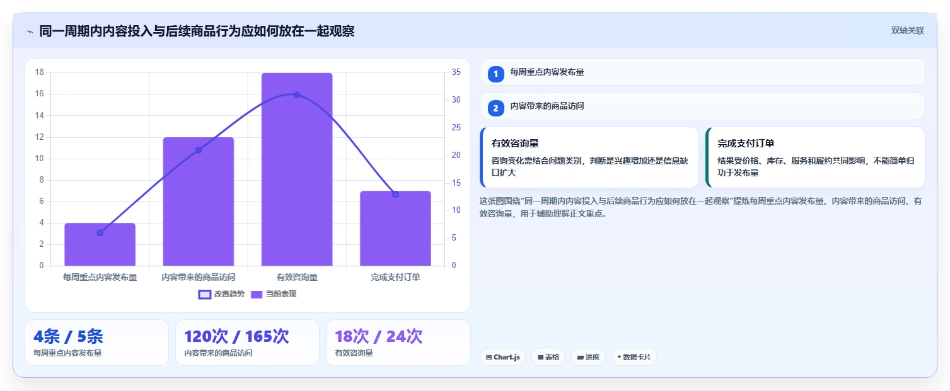This screenshot has height=391, width=950.
Task: Click the trend line point on 完成支付订单 bar
Action: click(395, 194)
